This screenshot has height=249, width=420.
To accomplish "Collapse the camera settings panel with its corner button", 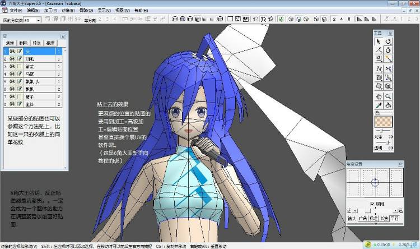I will coord(400,164).
